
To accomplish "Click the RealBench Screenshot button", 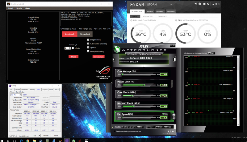I will [x=98, y=57].
